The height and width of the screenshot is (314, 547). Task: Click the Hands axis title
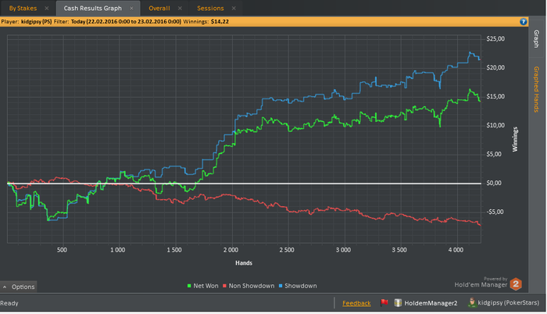(244, 263)
